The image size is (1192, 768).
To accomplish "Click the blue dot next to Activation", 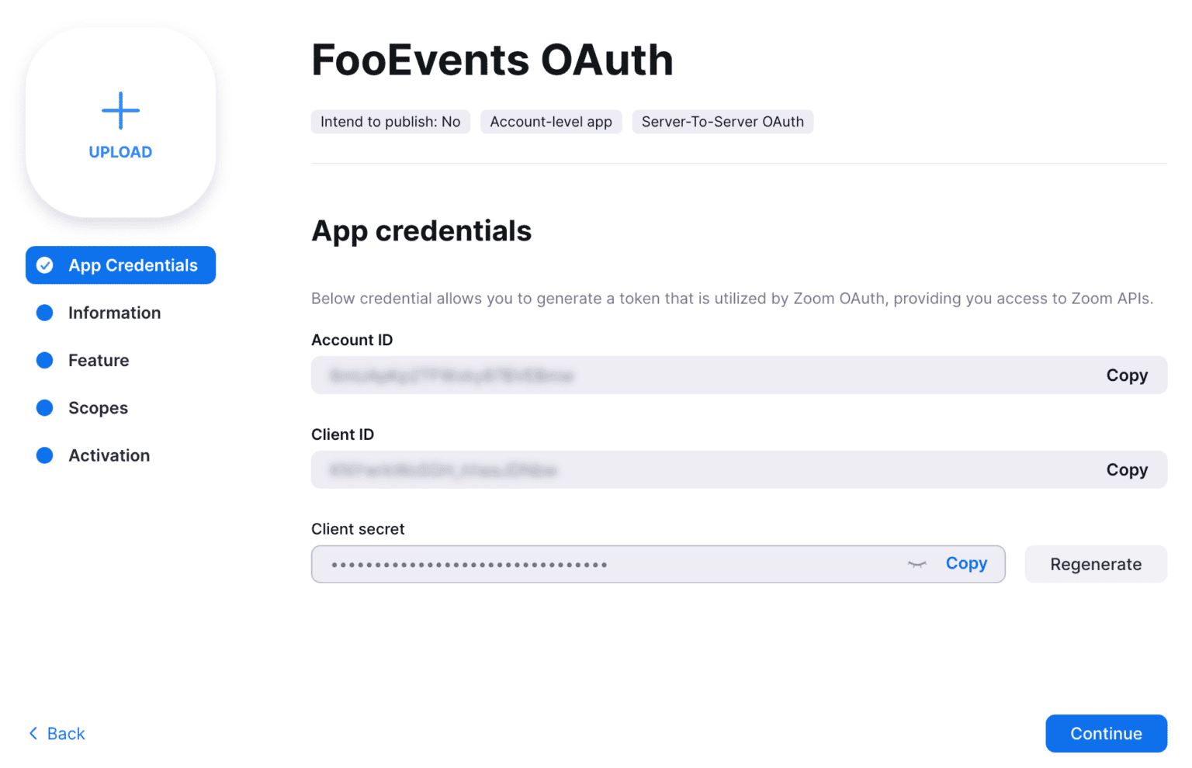I will [x=44, y=455].
